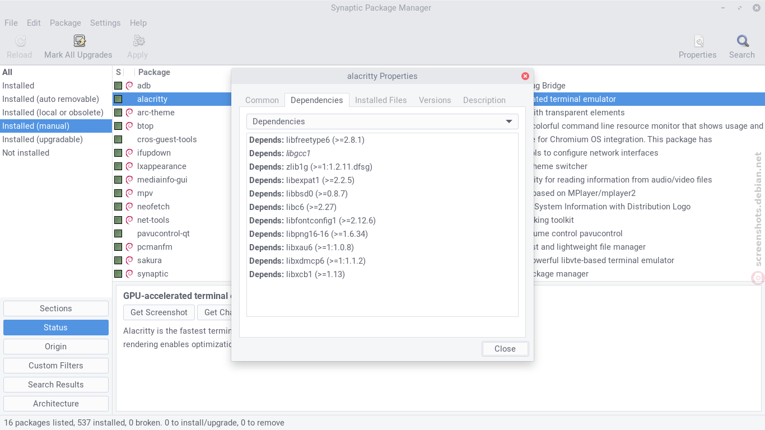Click the Sections filter button
This screenshot has width=765, height=430.
click(x=56, y=309)
